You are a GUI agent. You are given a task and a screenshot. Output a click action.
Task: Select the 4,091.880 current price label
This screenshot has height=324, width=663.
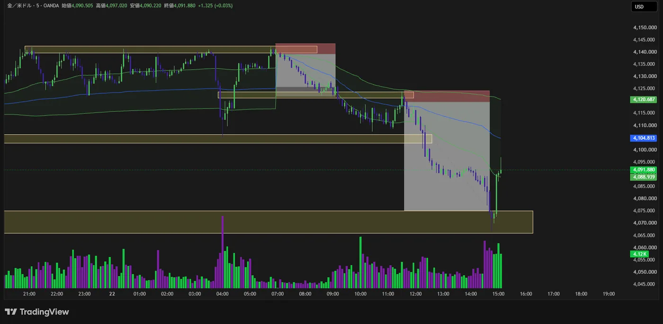click(643, 170)
